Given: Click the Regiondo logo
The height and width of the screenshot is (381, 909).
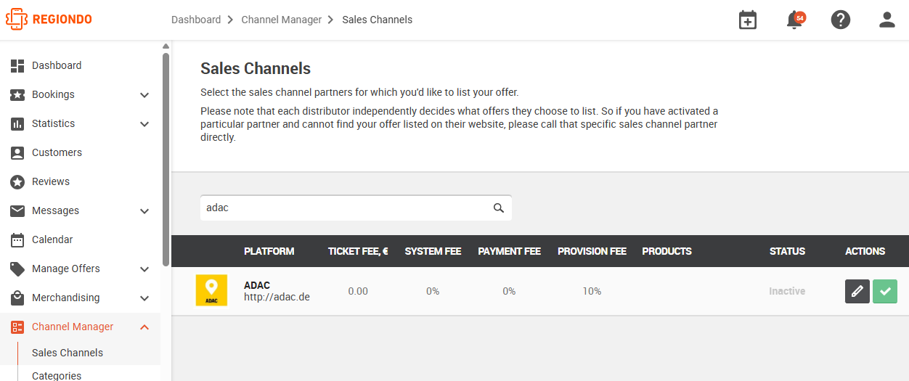Looking at the screenshot, I should 49,20.
